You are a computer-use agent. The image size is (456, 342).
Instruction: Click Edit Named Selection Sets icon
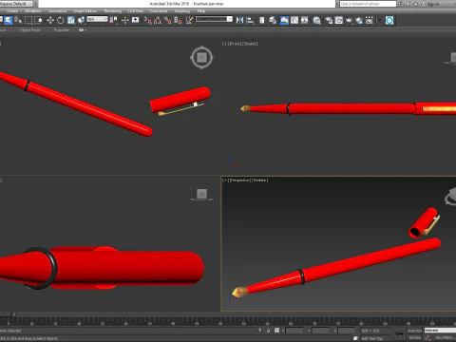pyautogui.click(x=189, y=20)
